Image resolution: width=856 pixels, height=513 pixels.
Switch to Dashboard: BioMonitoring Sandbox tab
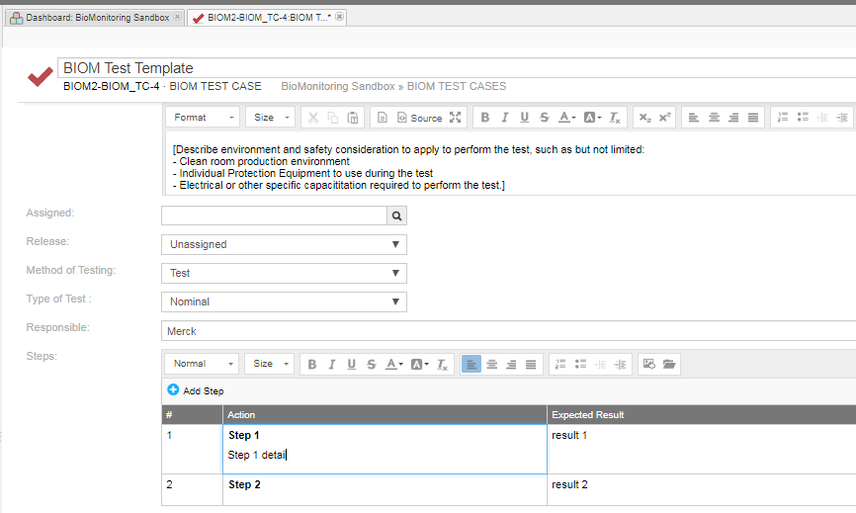[x=97, y=18]
